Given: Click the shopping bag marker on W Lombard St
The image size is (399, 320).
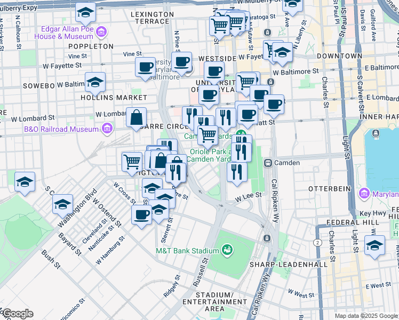Looking at the screenshot, I should pyautogui.click(x=136, y=118).
